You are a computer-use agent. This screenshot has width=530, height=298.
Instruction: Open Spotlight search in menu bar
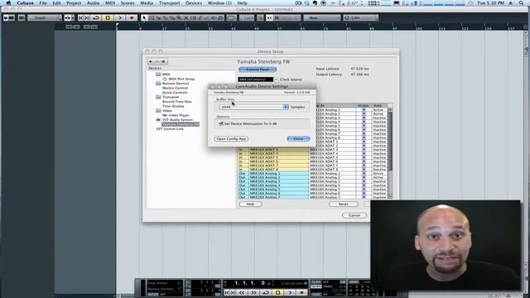[521, 3]
